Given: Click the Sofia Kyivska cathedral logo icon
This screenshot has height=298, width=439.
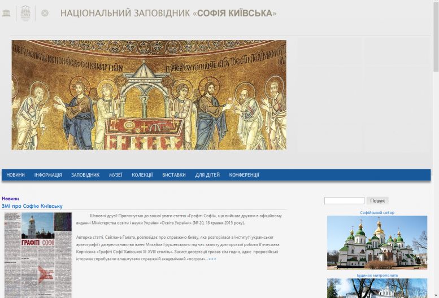Looking at the screenshot, I should click(x=25, y=13).
